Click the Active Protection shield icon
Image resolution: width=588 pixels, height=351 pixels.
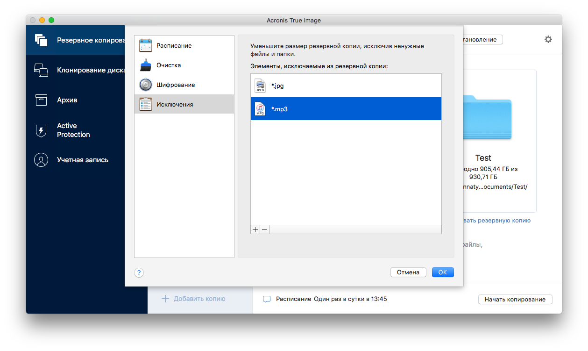click(41, 130)
